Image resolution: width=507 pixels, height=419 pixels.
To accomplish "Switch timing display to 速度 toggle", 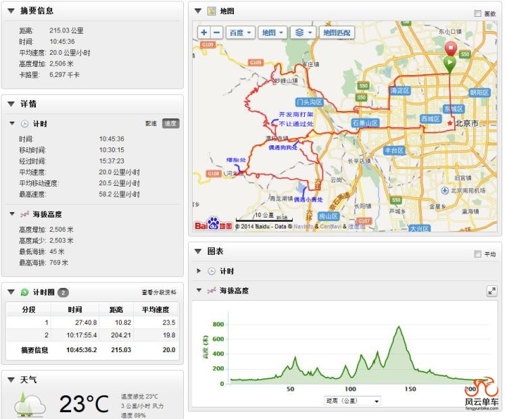I will click(x=171, y=124).
